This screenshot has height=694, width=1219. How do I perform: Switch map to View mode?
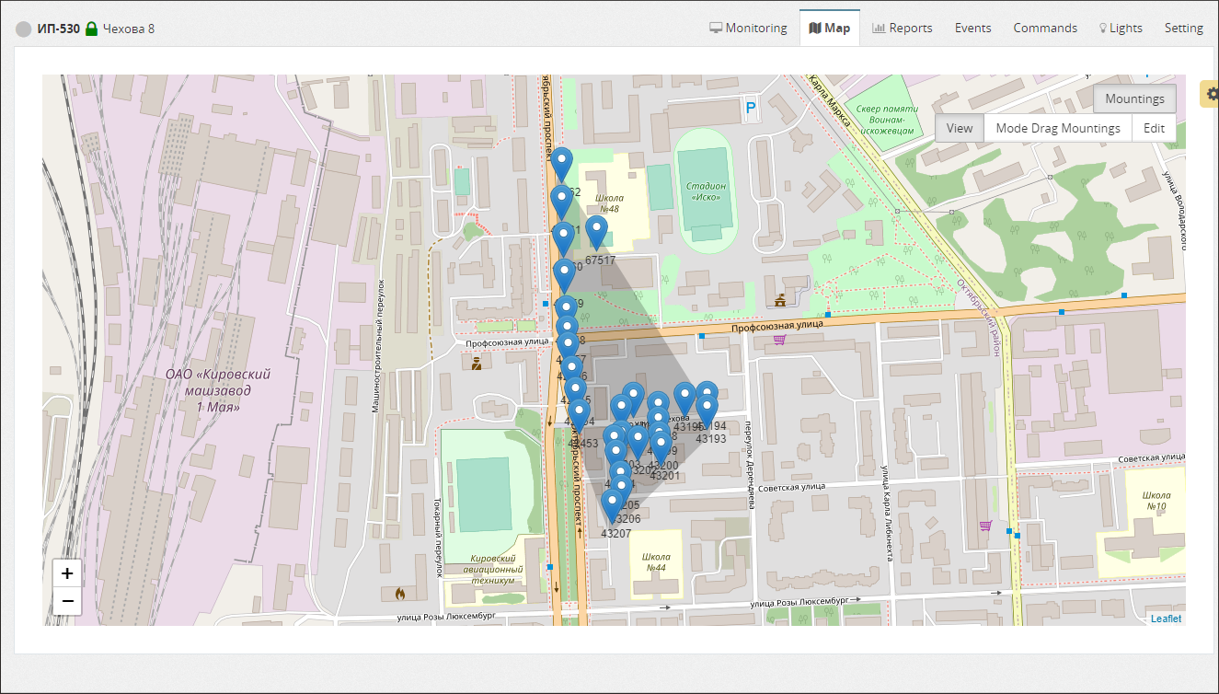[959, 128]
